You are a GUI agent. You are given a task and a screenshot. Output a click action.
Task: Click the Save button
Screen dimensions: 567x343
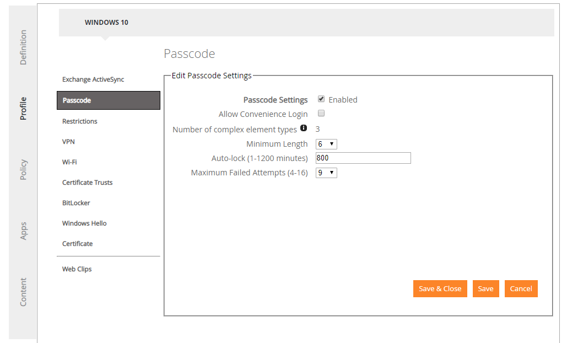(x=485, y=289)
